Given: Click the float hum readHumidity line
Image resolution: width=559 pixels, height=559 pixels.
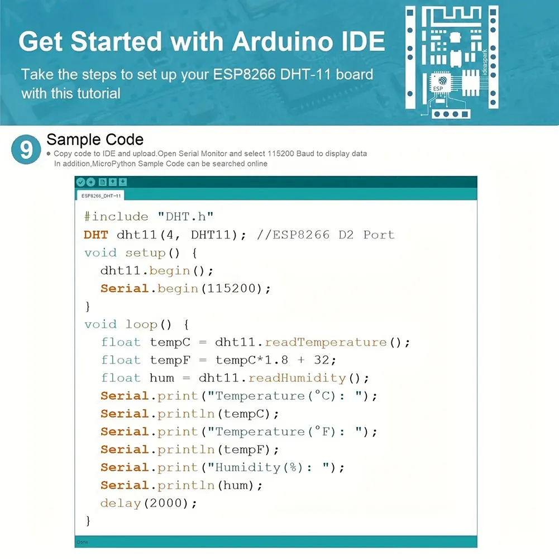Looking at the screenshot, I should pyautogui.click(x=235, y=378).
